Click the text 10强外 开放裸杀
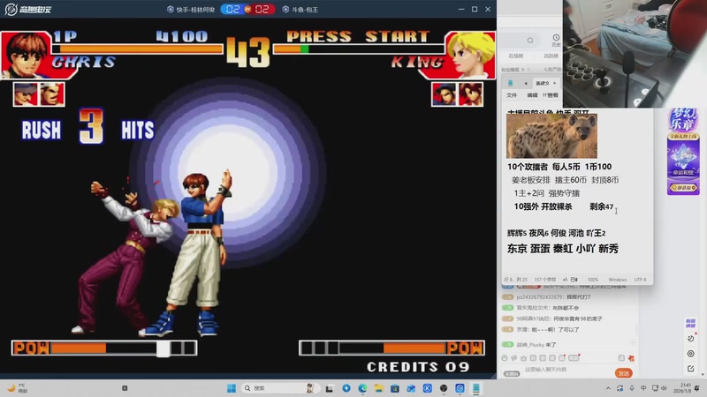This screenshot has height=397, width=707. click(543, 206)
